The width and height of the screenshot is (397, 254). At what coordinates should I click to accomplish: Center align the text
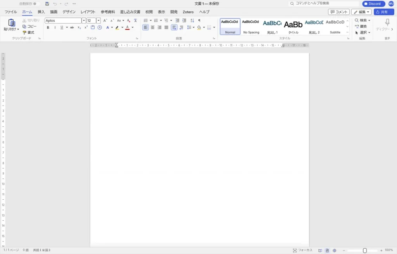pyautogui.click(x=152, y=28)
